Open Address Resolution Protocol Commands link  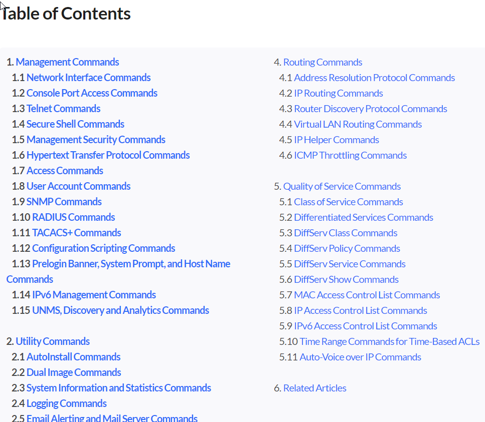click(374, 78)
